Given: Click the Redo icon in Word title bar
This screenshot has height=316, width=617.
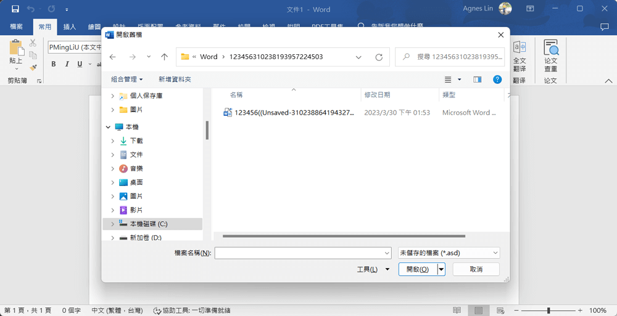Looking at the screenshot, I should 51,9.
